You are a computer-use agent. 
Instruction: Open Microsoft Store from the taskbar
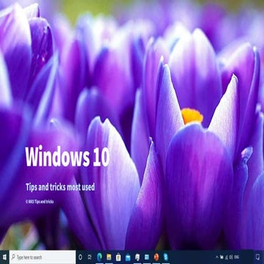point(118,257)
